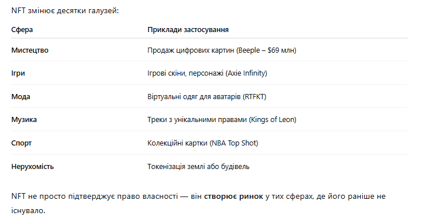This screenshot has height=220, width=433.
Task: Click the heading NFT змінює десятки галузей
Action: [65, 11]
